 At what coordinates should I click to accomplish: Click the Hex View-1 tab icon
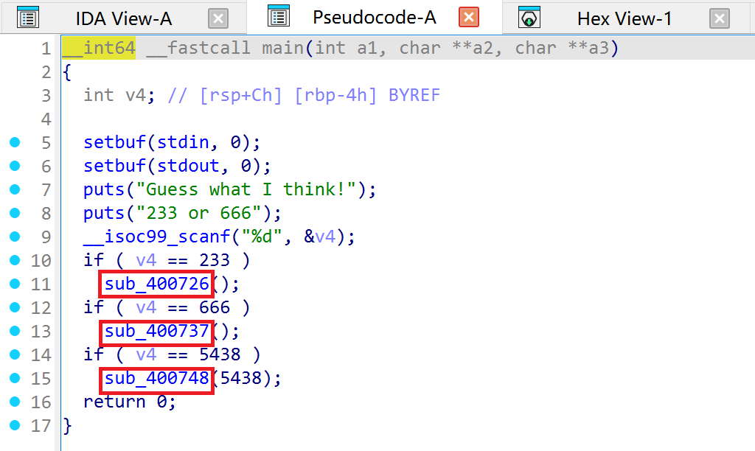(529, 18)
